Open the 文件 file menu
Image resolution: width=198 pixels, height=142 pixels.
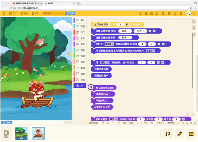click(x=13, y=13)
